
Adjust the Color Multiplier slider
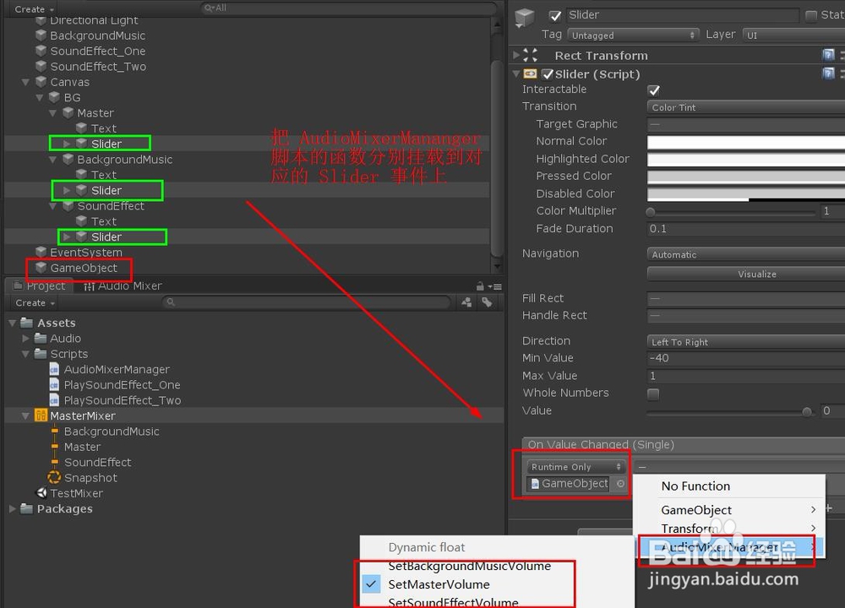point(732,212)
